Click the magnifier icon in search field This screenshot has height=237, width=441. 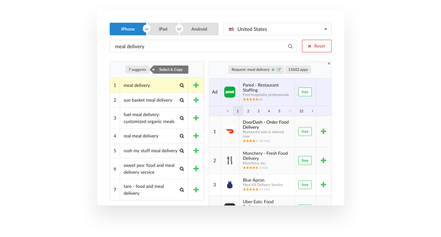(290, 46)
